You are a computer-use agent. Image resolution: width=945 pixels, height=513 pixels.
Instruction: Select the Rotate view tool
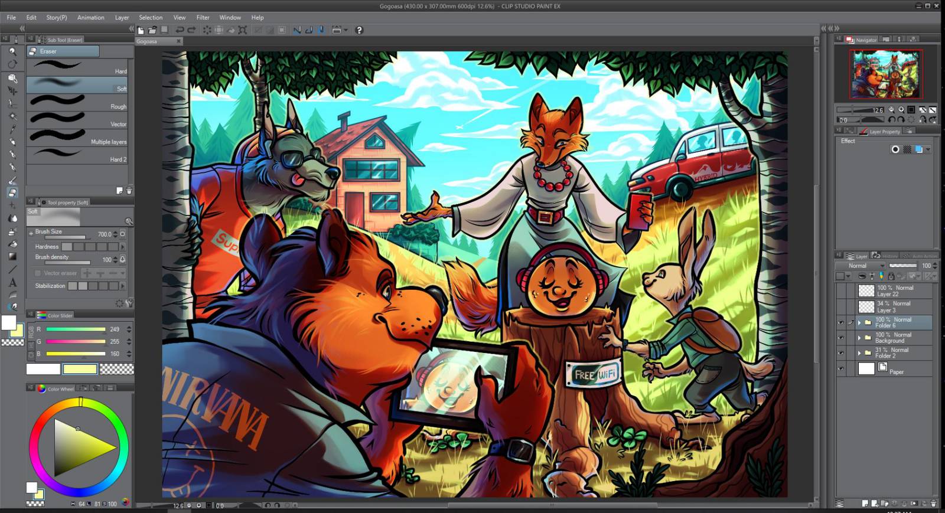click(12, 64)
